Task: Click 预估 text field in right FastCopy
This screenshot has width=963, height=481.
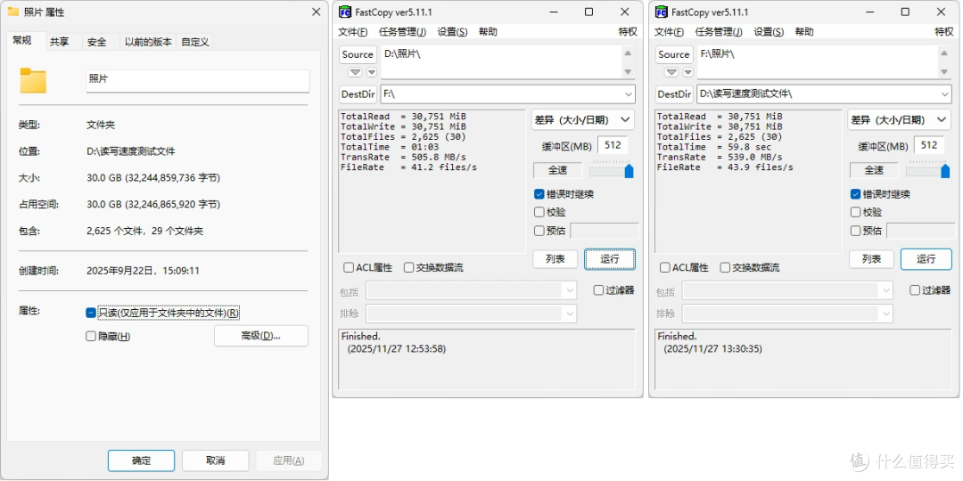Action: (x=920, y=231)
